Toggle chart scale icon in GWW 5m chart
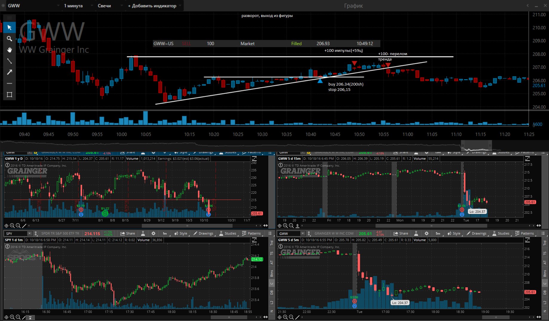The height and width of the screenshot is (321, 549). pos(528,240)
